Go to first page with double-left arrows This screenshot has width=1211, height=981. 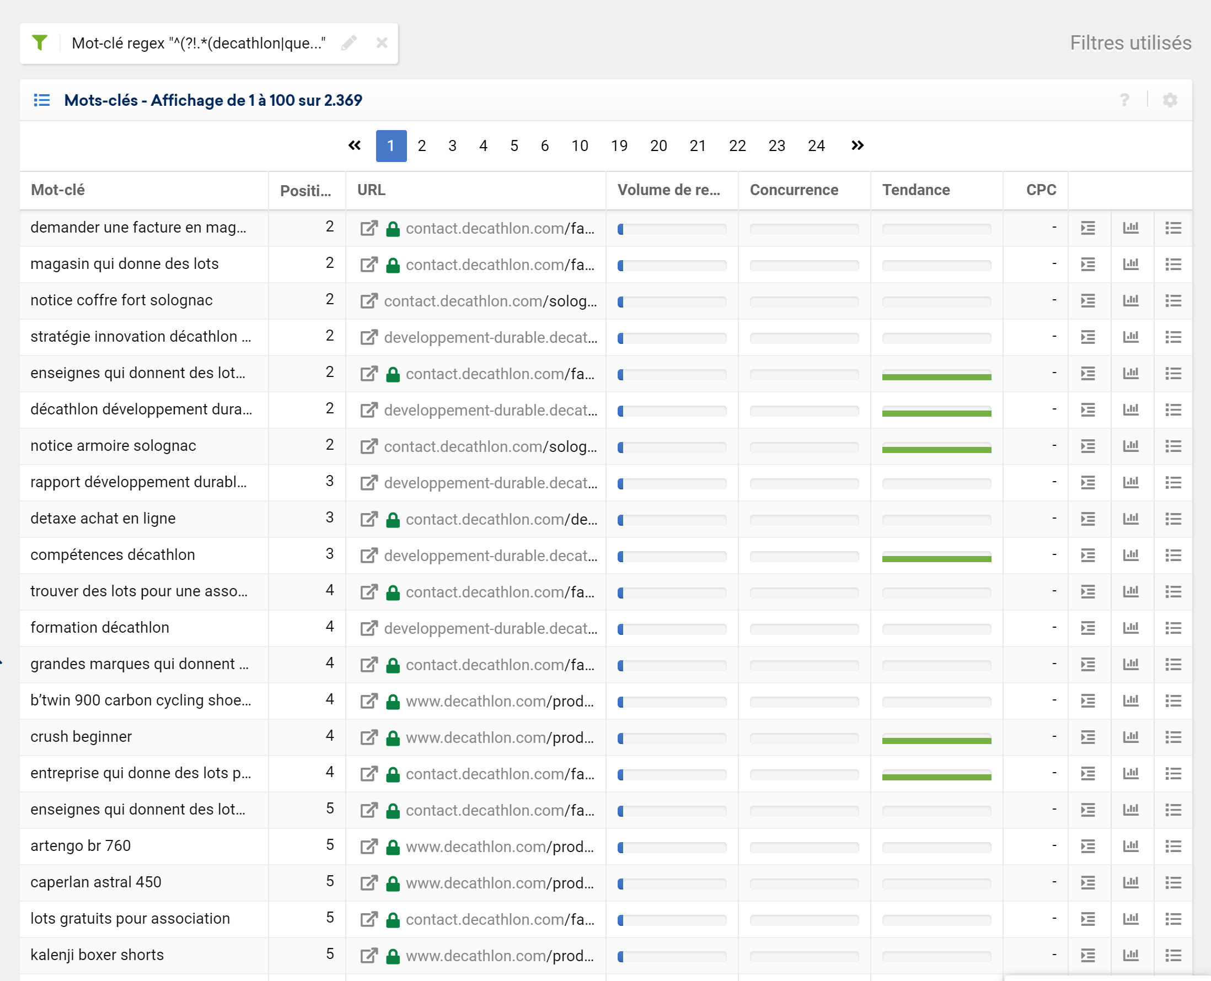pyautogui.click(x=355, y=146)
